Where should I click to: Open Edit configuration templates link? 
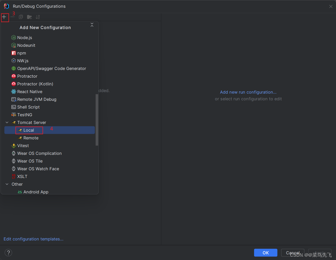[x=33, y=239]
